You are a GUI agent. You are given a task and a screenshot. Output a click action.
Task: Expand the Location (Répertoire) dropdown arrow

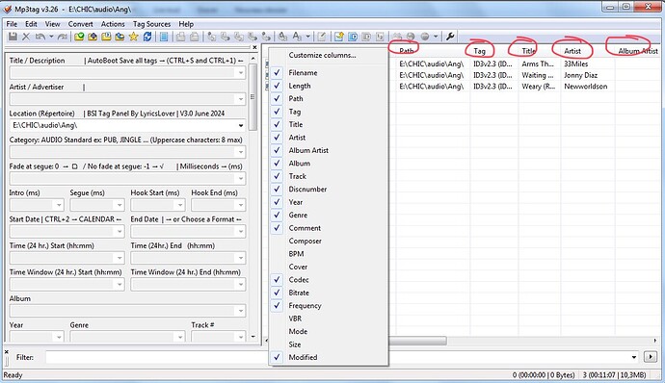pyautogui.click(x=241, y=125)
